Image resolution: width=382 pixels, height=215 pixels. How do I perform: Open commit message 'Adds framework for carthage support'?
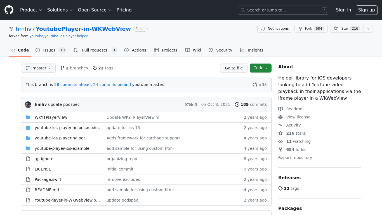pos(143,138)
